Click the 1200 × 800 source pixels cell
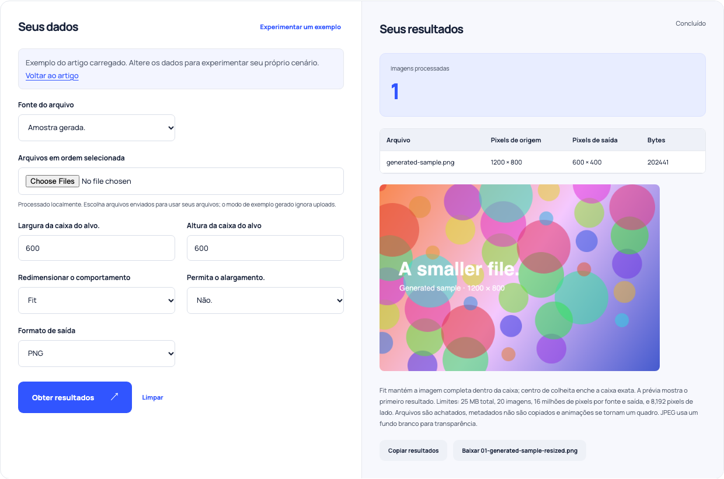724x479 pixels. pyautogui.click(x=506, y=162)
